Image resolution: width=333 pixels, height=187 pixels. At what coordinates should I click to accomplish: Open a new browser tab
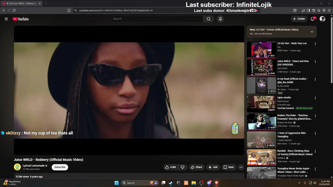46,3
